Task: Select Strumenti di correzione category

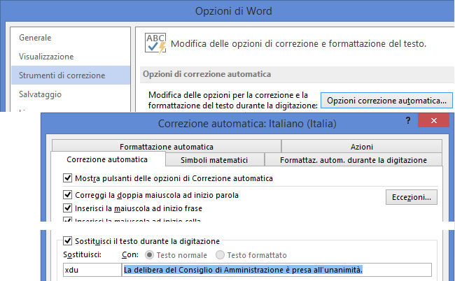Action: [x=71, y=75]
